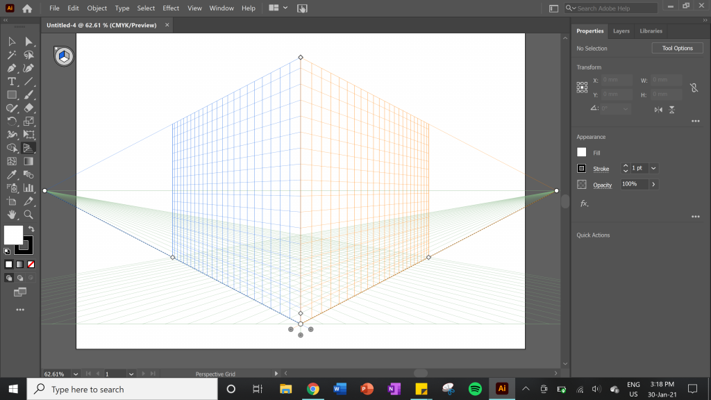Select the Rotate tool
Image resolution: width=711 pixels, height=400 pixels.
click(12, 122)
